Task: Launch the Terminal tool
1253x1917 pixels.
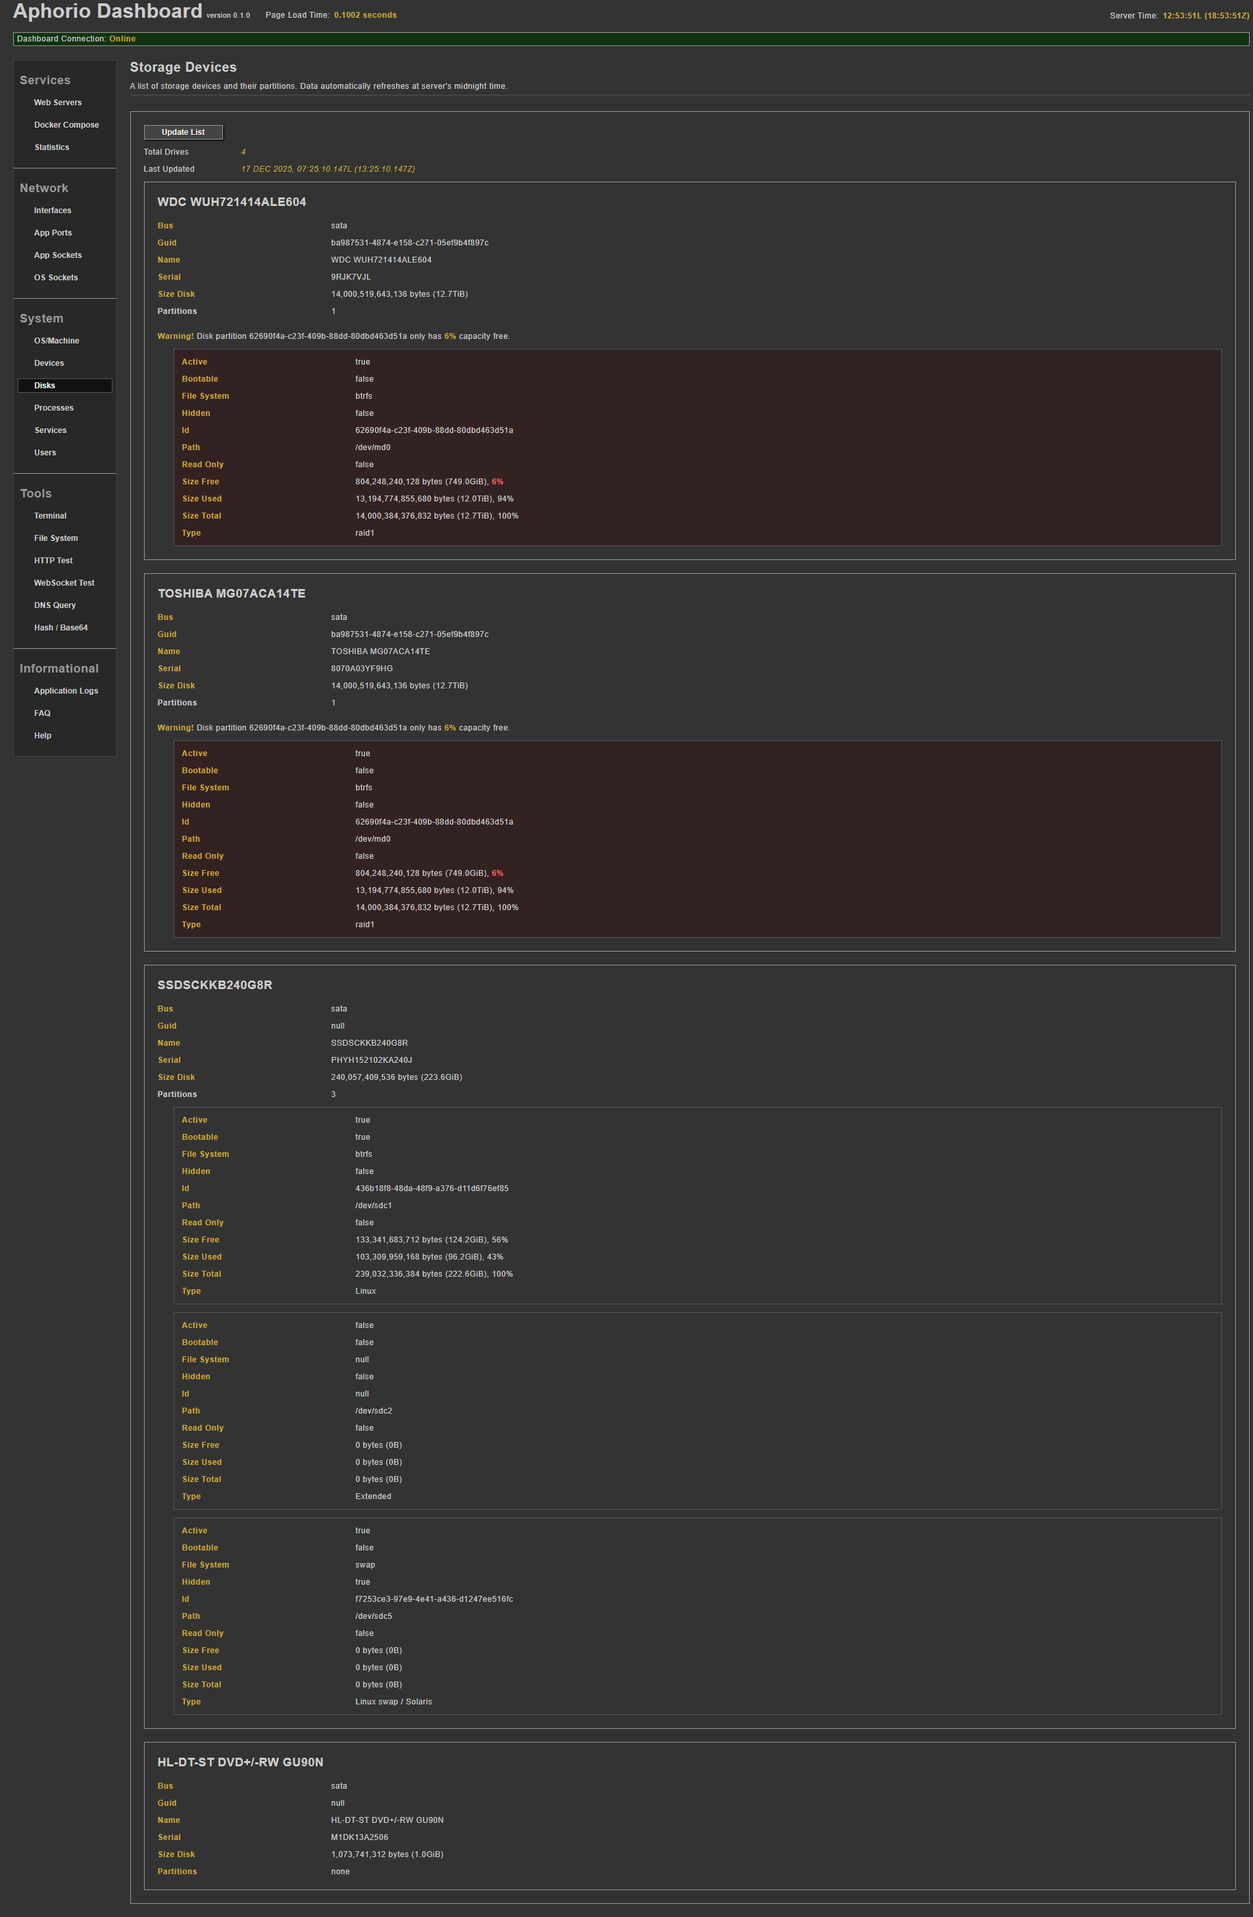Action: [50, 517]
